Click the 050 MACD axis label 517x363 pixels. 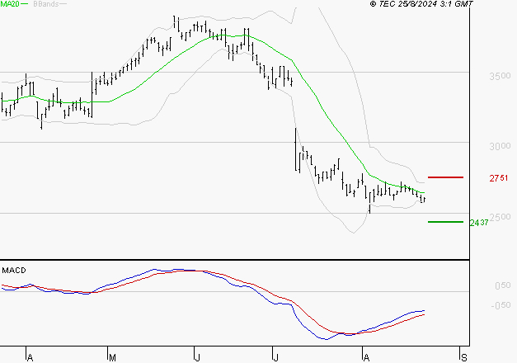coord(502,285)
